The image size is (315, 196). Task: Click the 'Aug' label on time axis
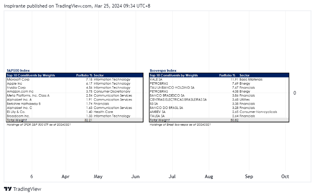[x=209, y=176]
